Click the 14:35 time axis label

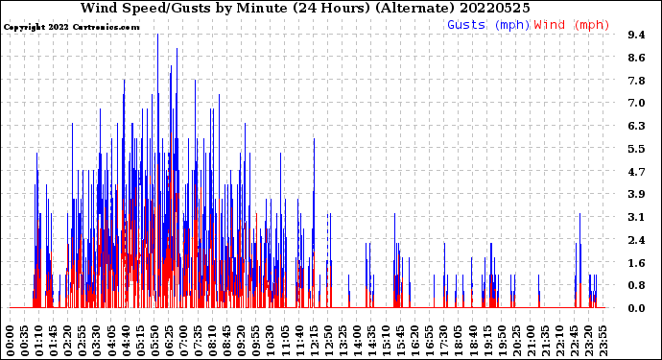pos(371,341)
